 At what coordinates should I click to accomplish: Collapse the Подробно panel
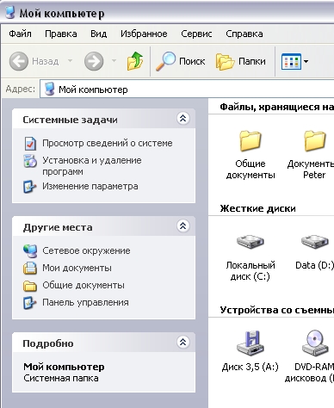[x=182, y=342]
